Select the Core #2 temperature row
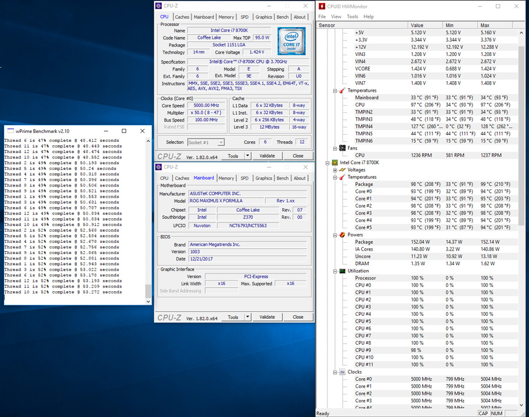 (x=363, y=206)
